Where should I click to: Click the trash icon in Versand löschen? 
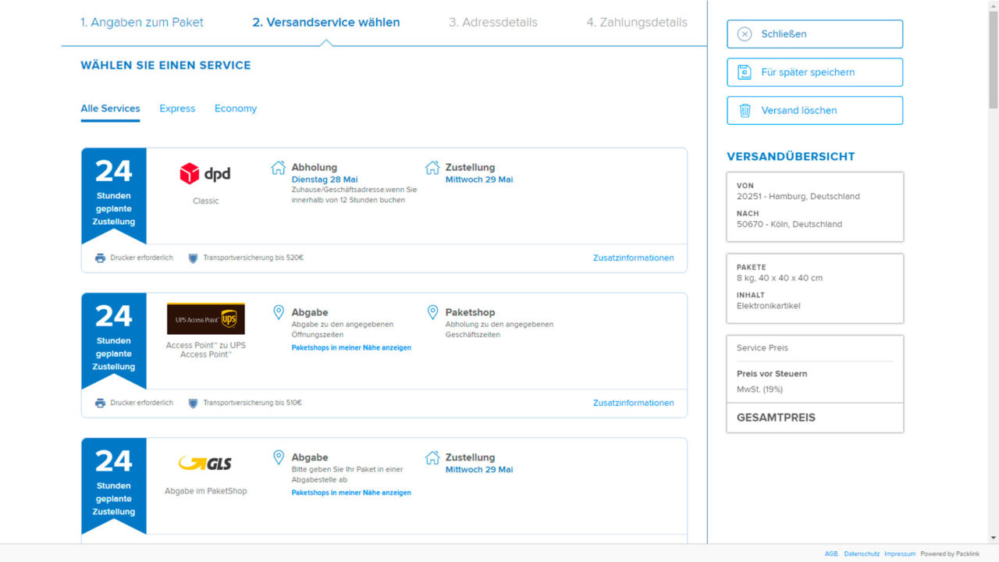[x=745, y=110]
